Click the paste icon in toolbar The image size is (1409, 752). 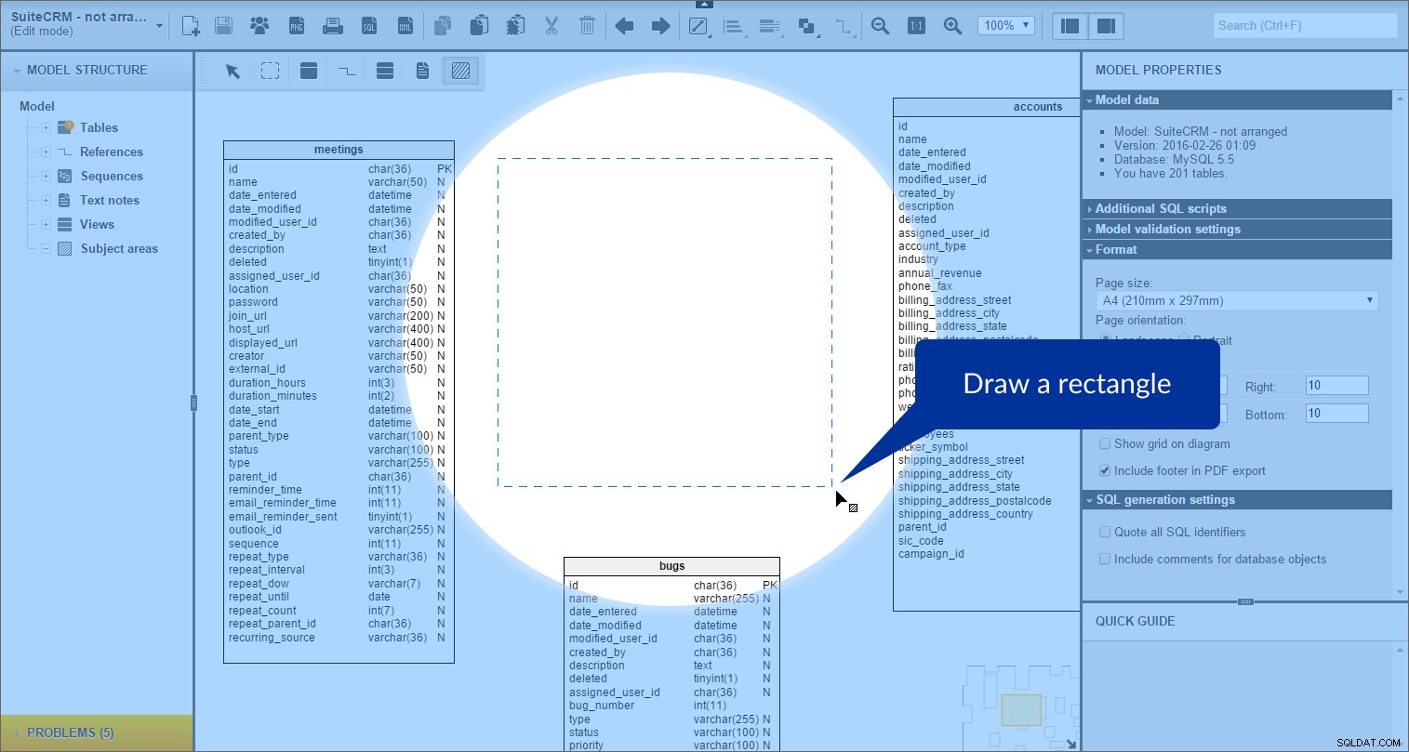(x=479, y=26)
